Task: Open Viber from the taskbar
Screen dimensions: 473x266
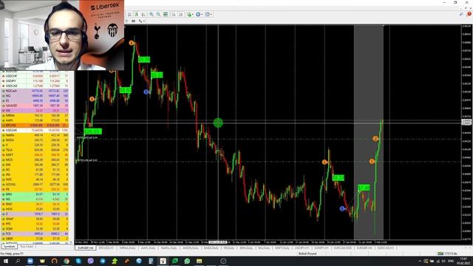Action: [90, 261]
